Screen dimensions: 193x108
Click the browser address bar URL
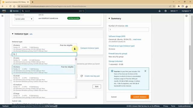[x=53, y=6]
